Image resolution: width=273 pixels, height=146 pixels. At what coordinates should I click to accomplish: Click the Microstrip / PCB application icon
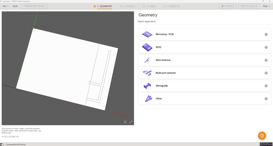coord(147,34)
